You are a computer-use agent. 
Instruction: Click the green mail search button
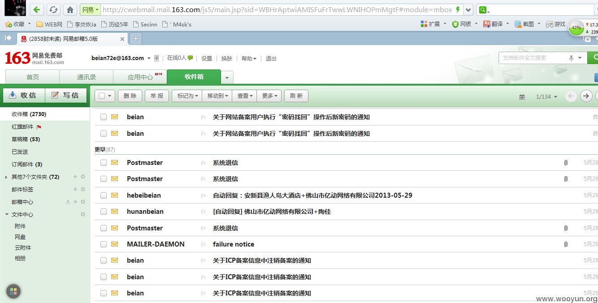593,57
